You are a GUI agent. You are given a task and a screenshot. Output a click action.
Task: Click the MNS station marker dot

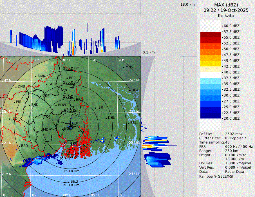(x=124, y=67)
